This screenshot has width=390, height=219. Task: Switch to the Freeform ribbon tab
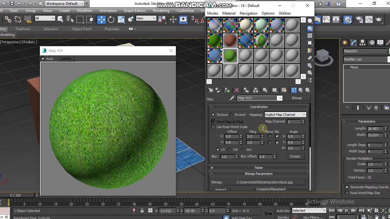23,29
